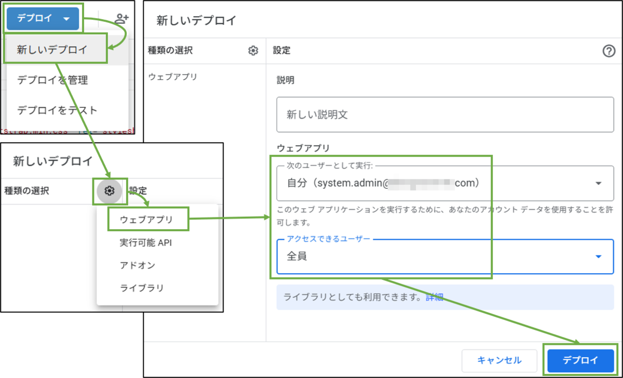Click gear icon in the small 新しいデプロイ dialog
The width and height of the screenshot is (623, 378).
(x=109, y=191)
